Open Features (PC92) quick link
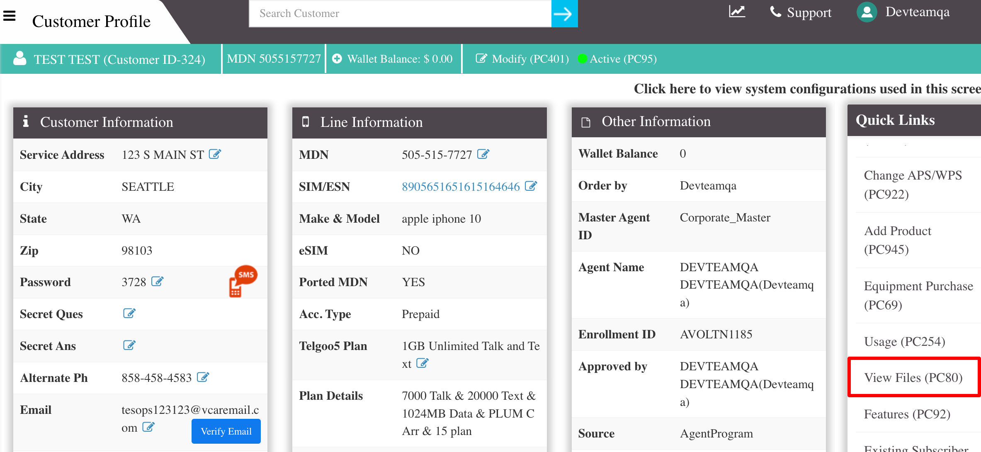The height and width of the screenshot is (452, 981). [x=907, y=414]
